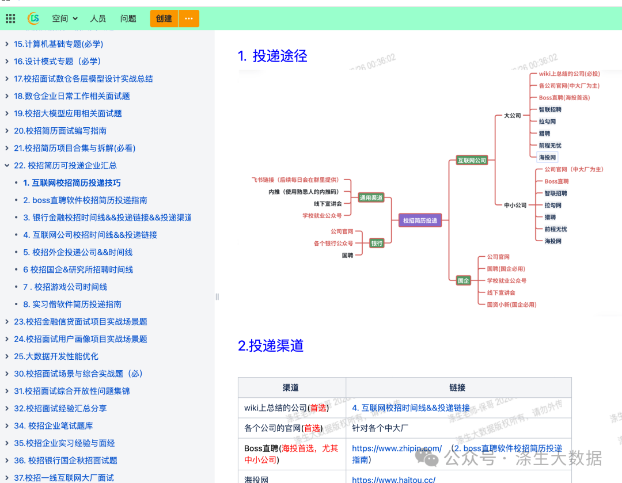Click the 创建 button
Image resolution: width=622 pixels, height=483 pixels.
point(164,18)
